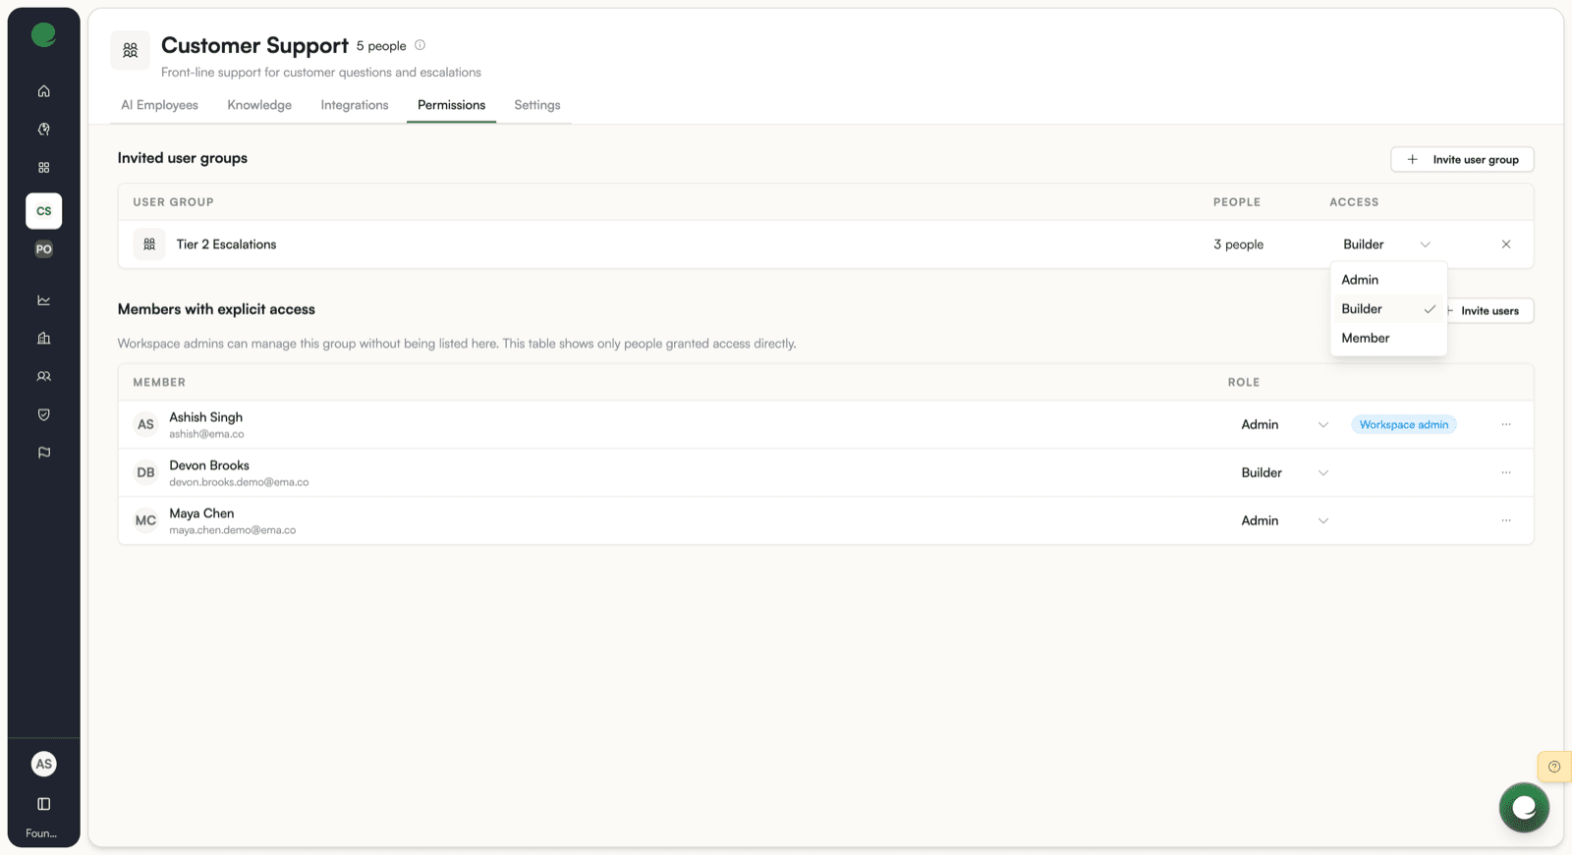
Task: Choose Admin in the access menu
Action: pyautogui.click(x=1388, y=280)
